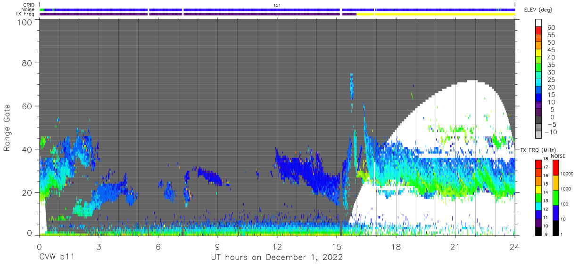Click the '45' label on the ELEV colorbar
This screenshot has width=579, height=267.
click(x=551, y=50)
